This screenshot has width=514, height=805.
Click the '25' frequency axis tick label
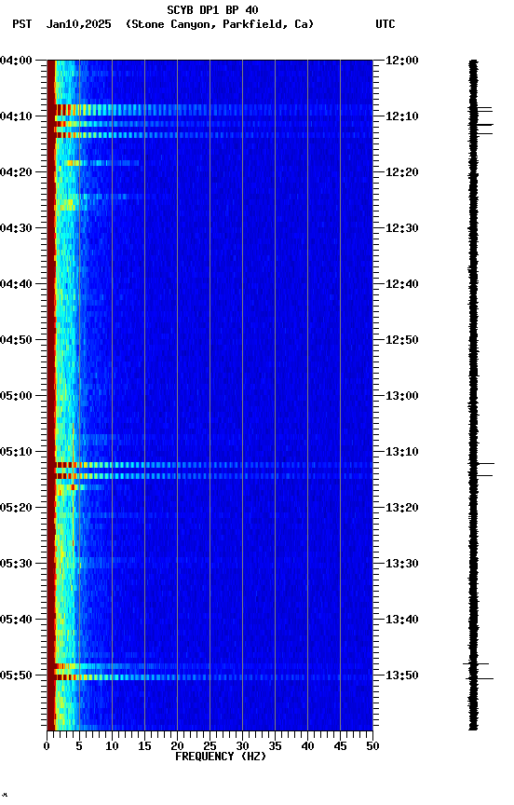coord(210,746)
